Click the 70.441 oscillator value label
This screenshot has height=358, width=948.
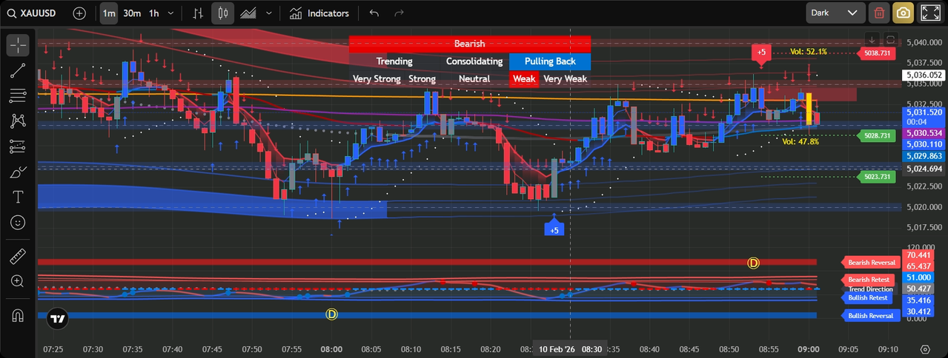coord(917,254)
